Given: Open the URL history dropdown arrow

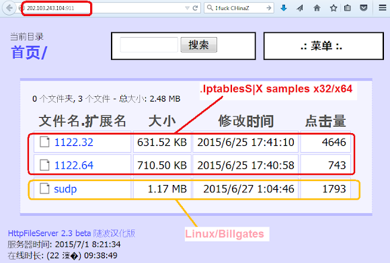Looking at the screenshot, I should 188,8.
